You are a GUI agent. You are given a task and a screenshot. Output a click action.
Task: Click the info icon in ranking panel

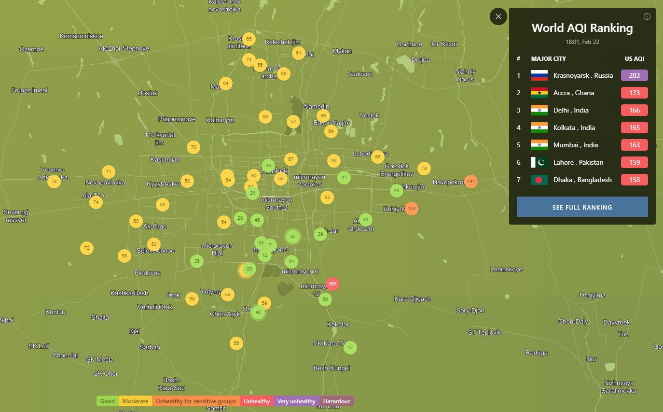pyautogui.click(x=647, y=16)
